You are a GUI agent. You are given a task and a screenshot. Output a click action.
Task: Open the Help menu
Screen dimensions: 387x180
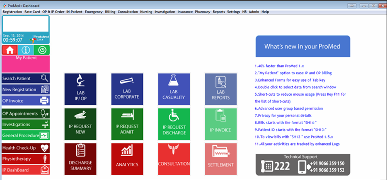click(265, 12)
